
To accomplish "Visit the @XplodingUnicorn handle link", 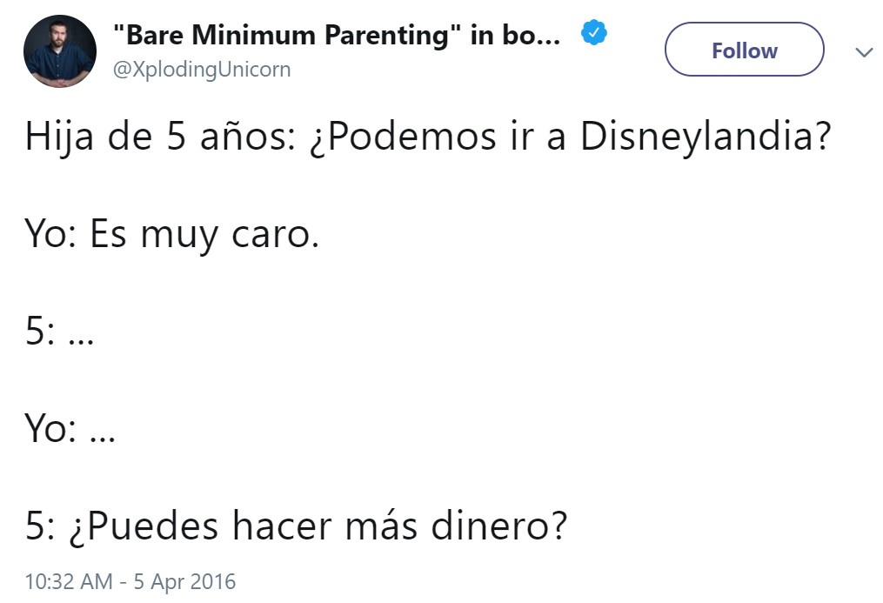I will click(x=202, y=70).
